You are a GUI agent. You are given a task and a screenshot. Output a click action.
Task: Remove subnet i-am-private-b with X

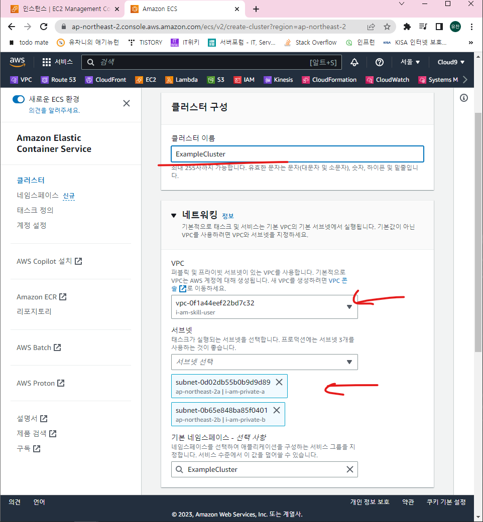pos(277,410)
